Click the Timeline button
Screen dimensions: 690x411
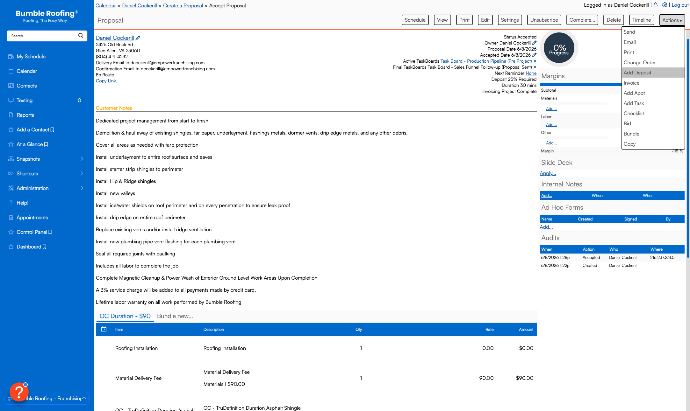(x=641, y=20)
